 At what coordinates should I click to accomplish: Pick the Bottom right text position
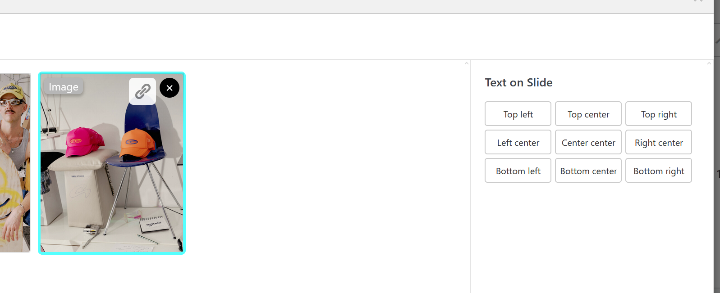coord(659,171)
